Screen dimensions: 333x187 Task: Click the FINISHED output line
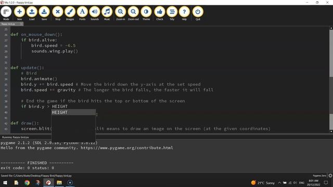(x=37, y=163)
